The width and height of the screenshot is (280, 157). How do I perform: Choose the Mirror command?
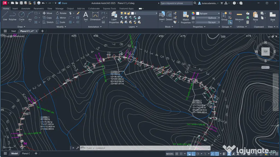coord(61,18)
